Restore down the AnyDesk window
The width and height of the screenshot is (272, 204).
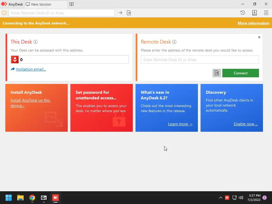[x=254, y=4]
